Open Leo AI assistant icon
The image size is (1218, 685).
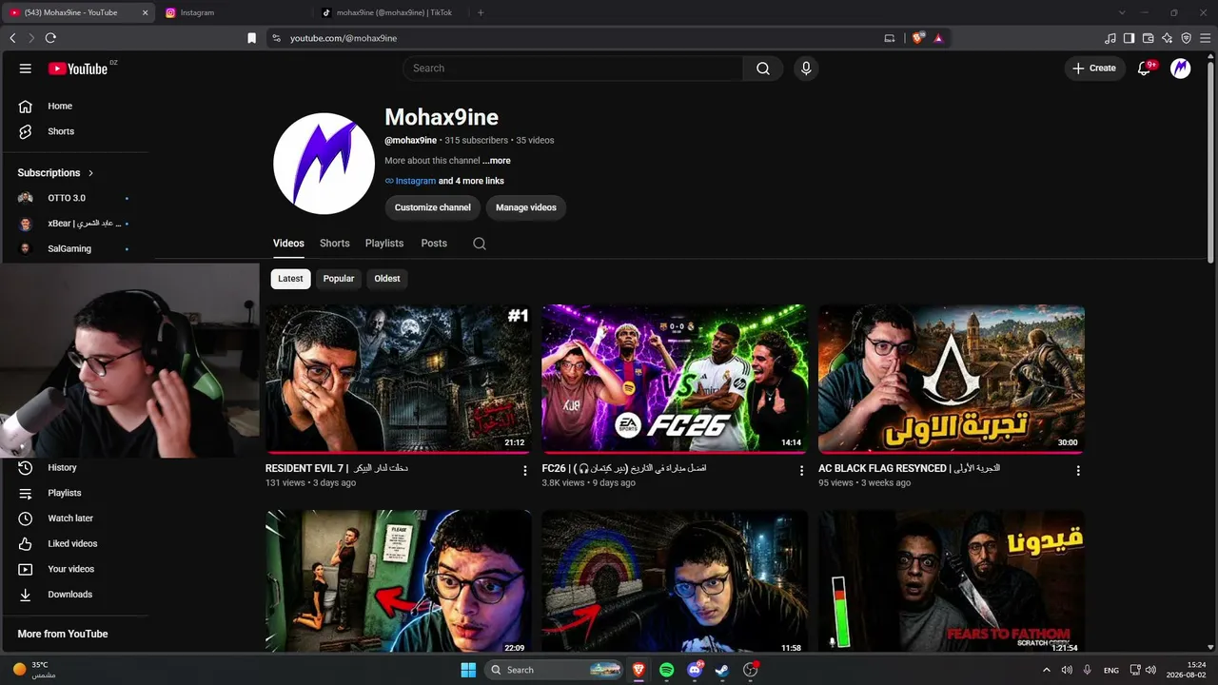point(1167,38)
